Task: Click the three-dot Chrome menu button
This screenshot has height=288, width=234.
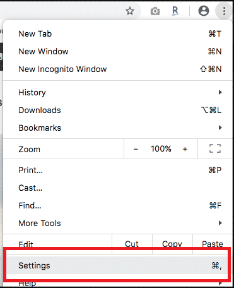Action: pyautogui.click(x=224, y=11)
